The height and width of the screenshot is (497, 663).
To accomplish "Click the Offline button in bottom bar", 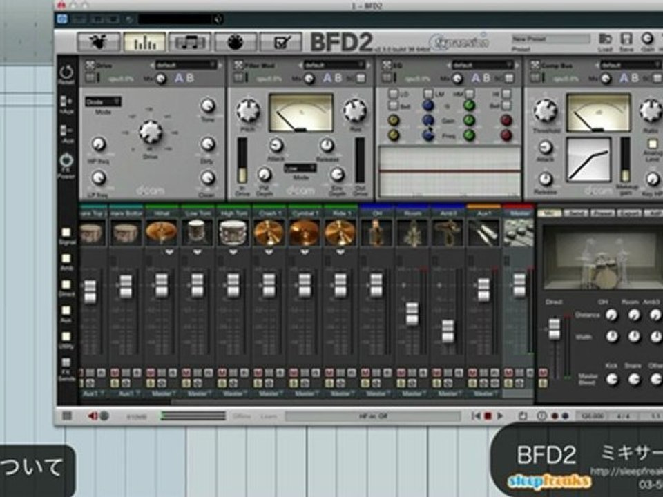I will tap(242, 416).
